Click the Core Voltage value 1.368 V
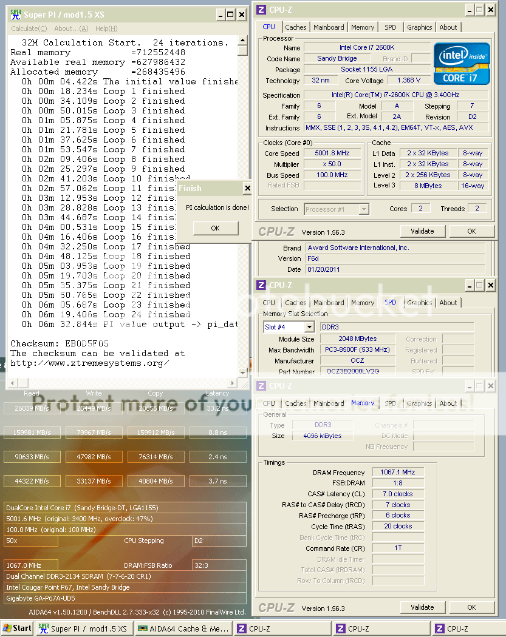The height and width of the screenshot is (637, 506). 409,81
